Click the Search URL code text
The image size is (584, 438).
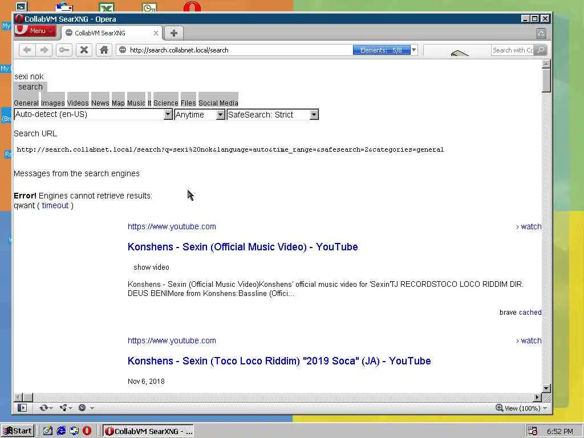point(230,150)
